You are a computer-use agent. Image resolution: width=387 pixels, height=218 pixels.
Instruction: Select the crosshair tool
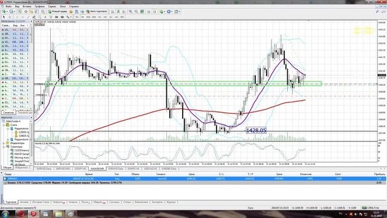pyautogui.click(x=10, y=17)
